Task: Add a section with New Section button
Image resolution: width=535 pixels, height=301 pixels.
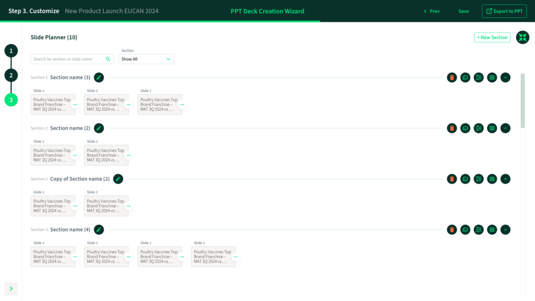Action: 492,38
